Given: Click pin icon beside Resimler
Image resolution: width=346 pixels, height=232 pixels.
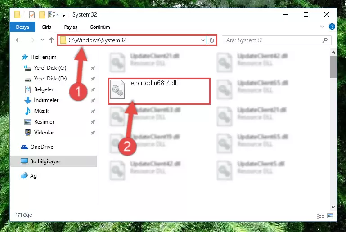Looking at the screenshot, I should pos(93,122).
